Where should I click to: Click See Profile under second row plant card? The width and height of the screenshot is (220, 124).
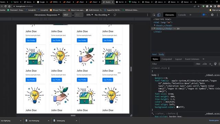(x=82, y=80)
